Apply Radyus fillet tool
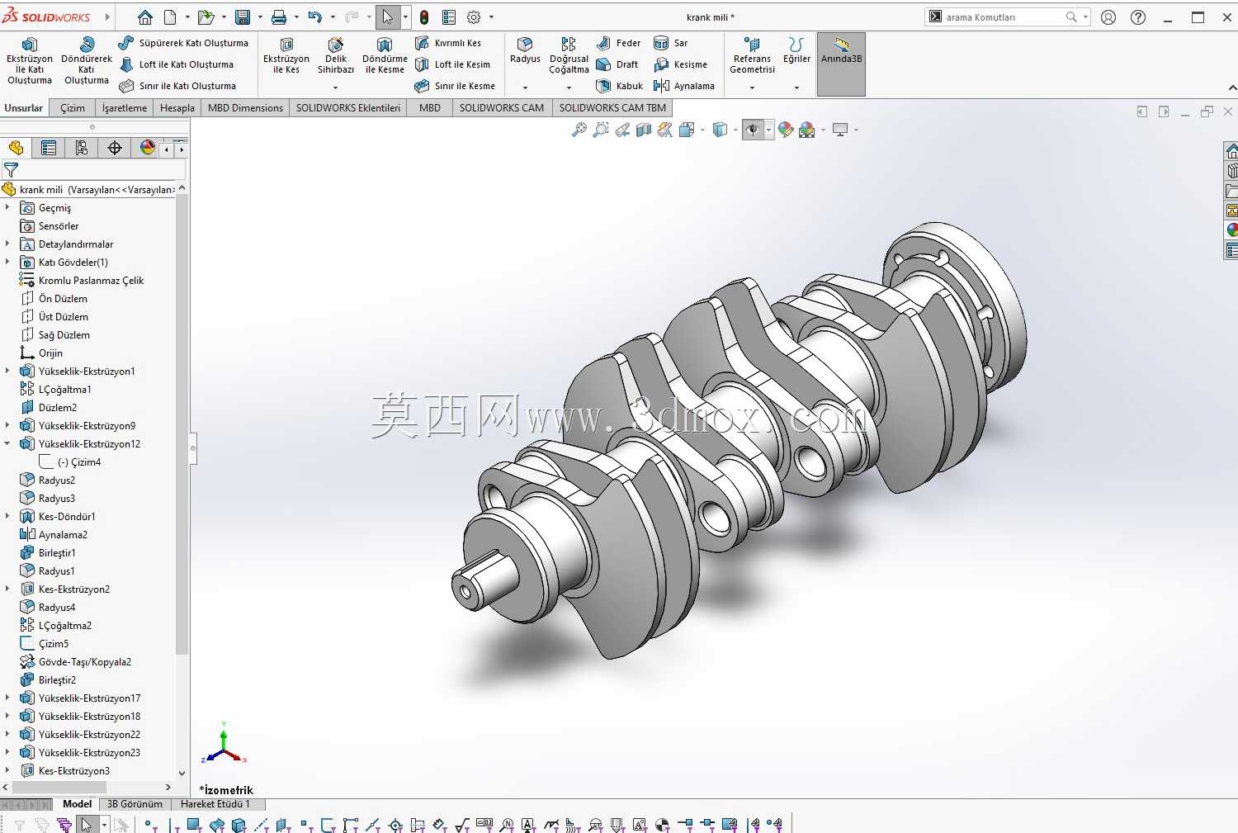This screenshot has width=1238, height=833. (x=525, y=50)
